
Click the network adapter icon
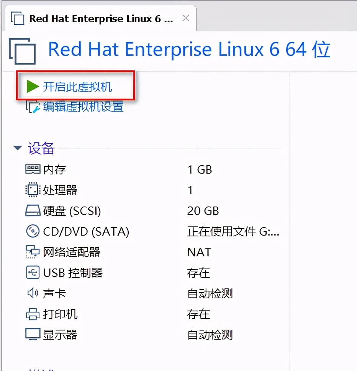(33, 252)
